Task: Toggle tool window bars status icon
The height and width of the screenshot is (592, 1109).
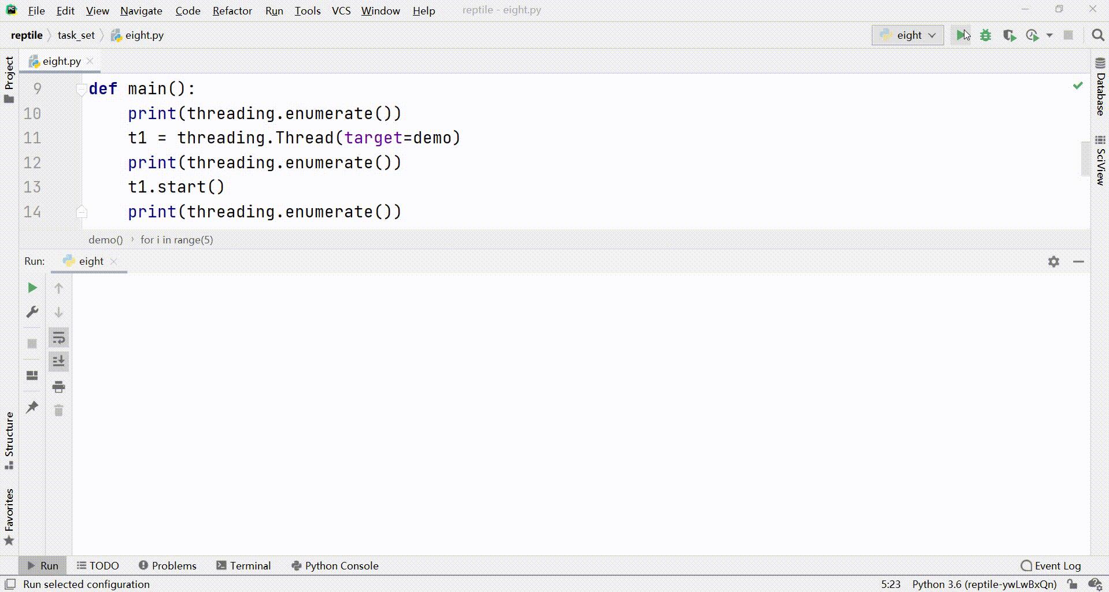Action: point(10,584)
